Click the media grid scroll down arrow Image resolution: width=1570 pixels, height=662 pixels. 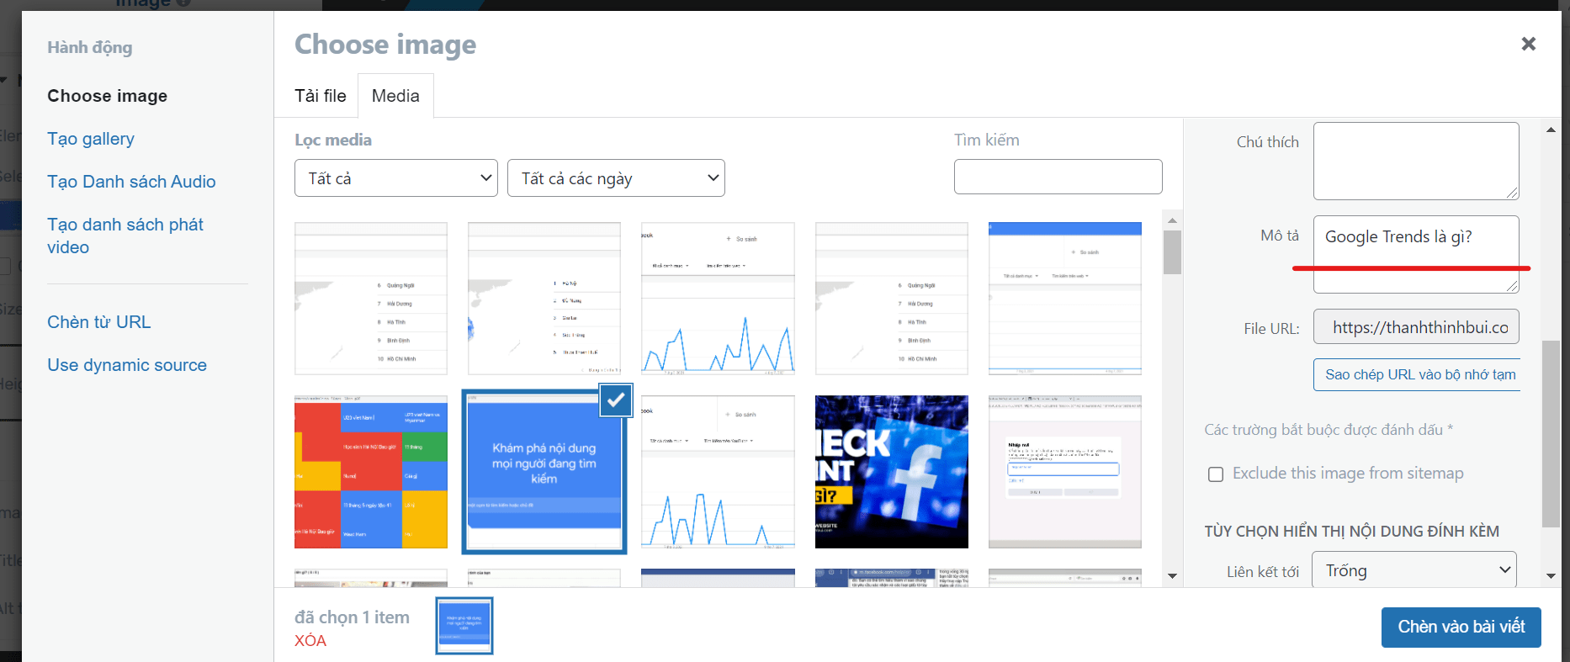coord(1172,576)
